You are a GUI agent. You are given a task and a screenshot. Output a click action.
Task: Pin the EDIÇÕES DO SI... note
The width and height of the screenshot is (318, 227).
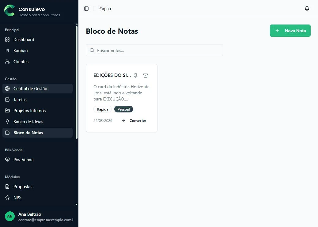tap(136, 75)
